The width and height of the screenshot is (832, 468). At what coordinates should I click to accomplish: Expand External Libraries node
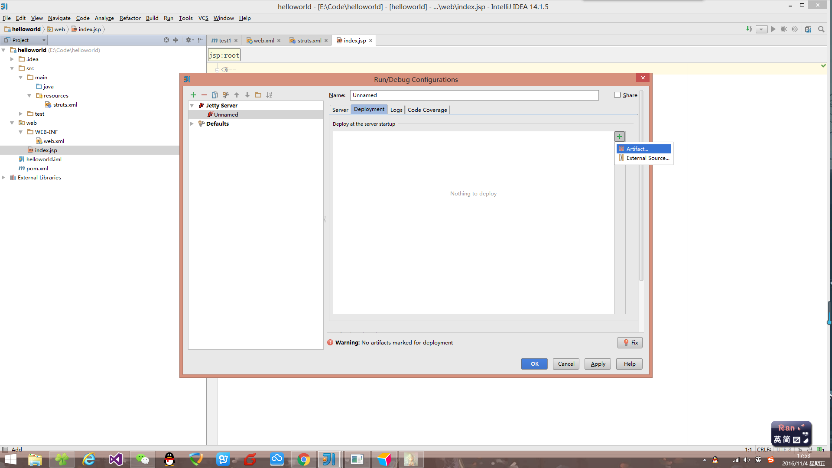coord(3,177)
